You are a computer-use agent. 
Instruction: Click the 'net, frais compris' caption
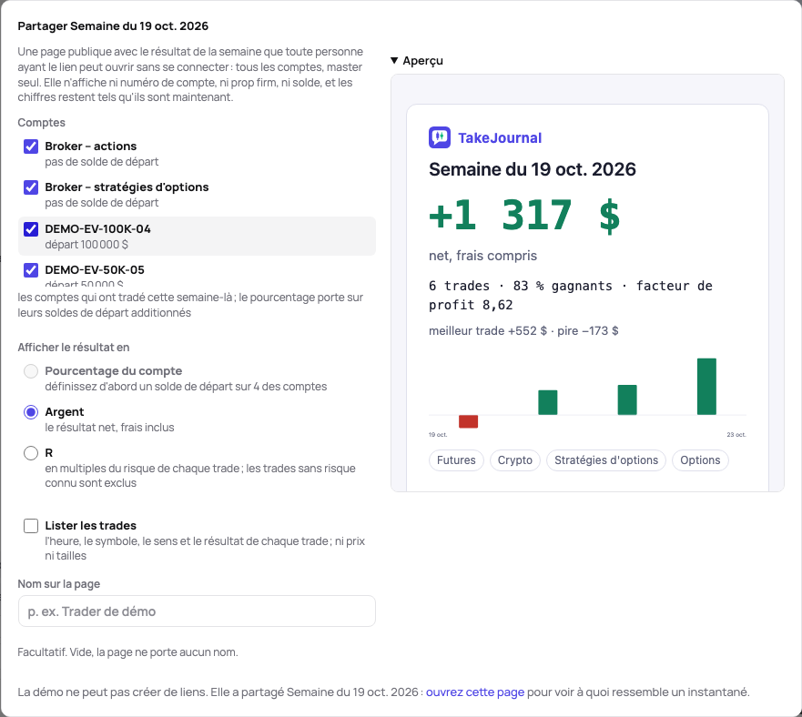tap(482, 256)
